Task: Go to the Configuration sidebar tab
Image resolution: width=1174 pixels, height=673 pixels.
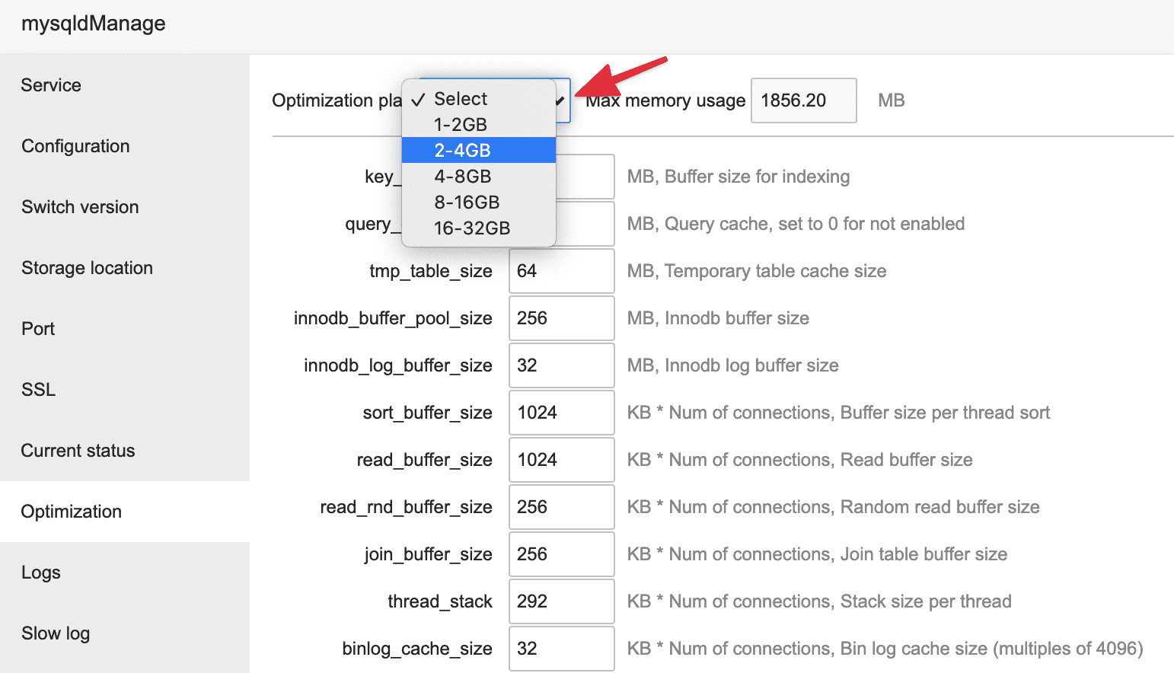Action: (x=75, y=146)
